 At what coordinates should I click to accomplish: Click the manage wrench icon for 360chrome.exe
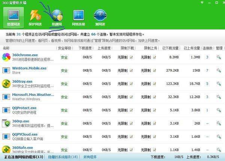[x=219, y=57]
